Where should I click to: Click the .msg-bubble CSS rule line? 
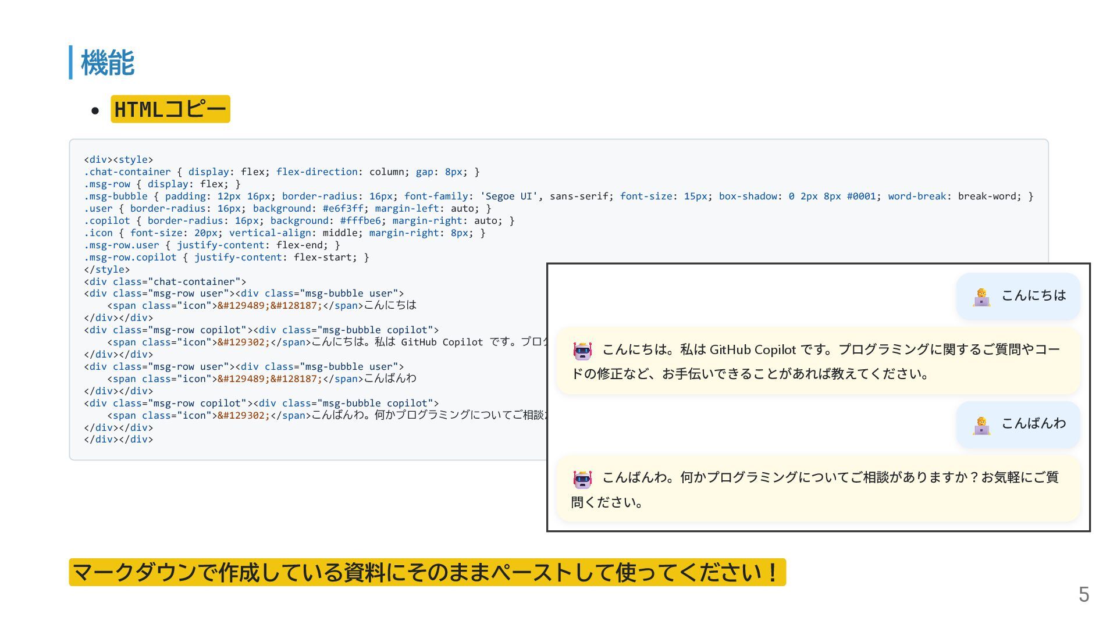pos(557,196)
